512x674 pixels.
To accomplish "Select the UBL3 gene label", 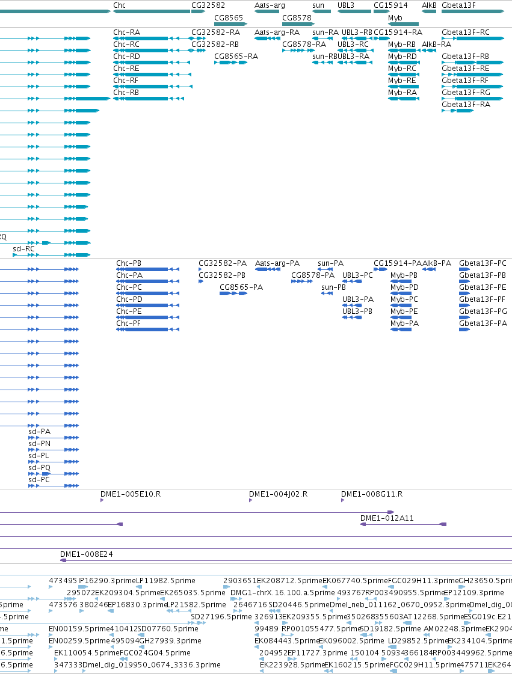I will point(345,5).
